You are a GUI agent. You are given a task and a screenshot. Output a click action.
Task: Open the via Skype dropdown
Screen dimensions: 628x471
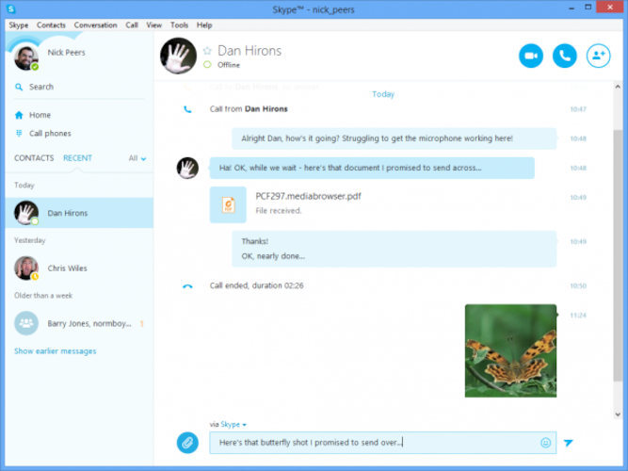click(x=233, y=424)
